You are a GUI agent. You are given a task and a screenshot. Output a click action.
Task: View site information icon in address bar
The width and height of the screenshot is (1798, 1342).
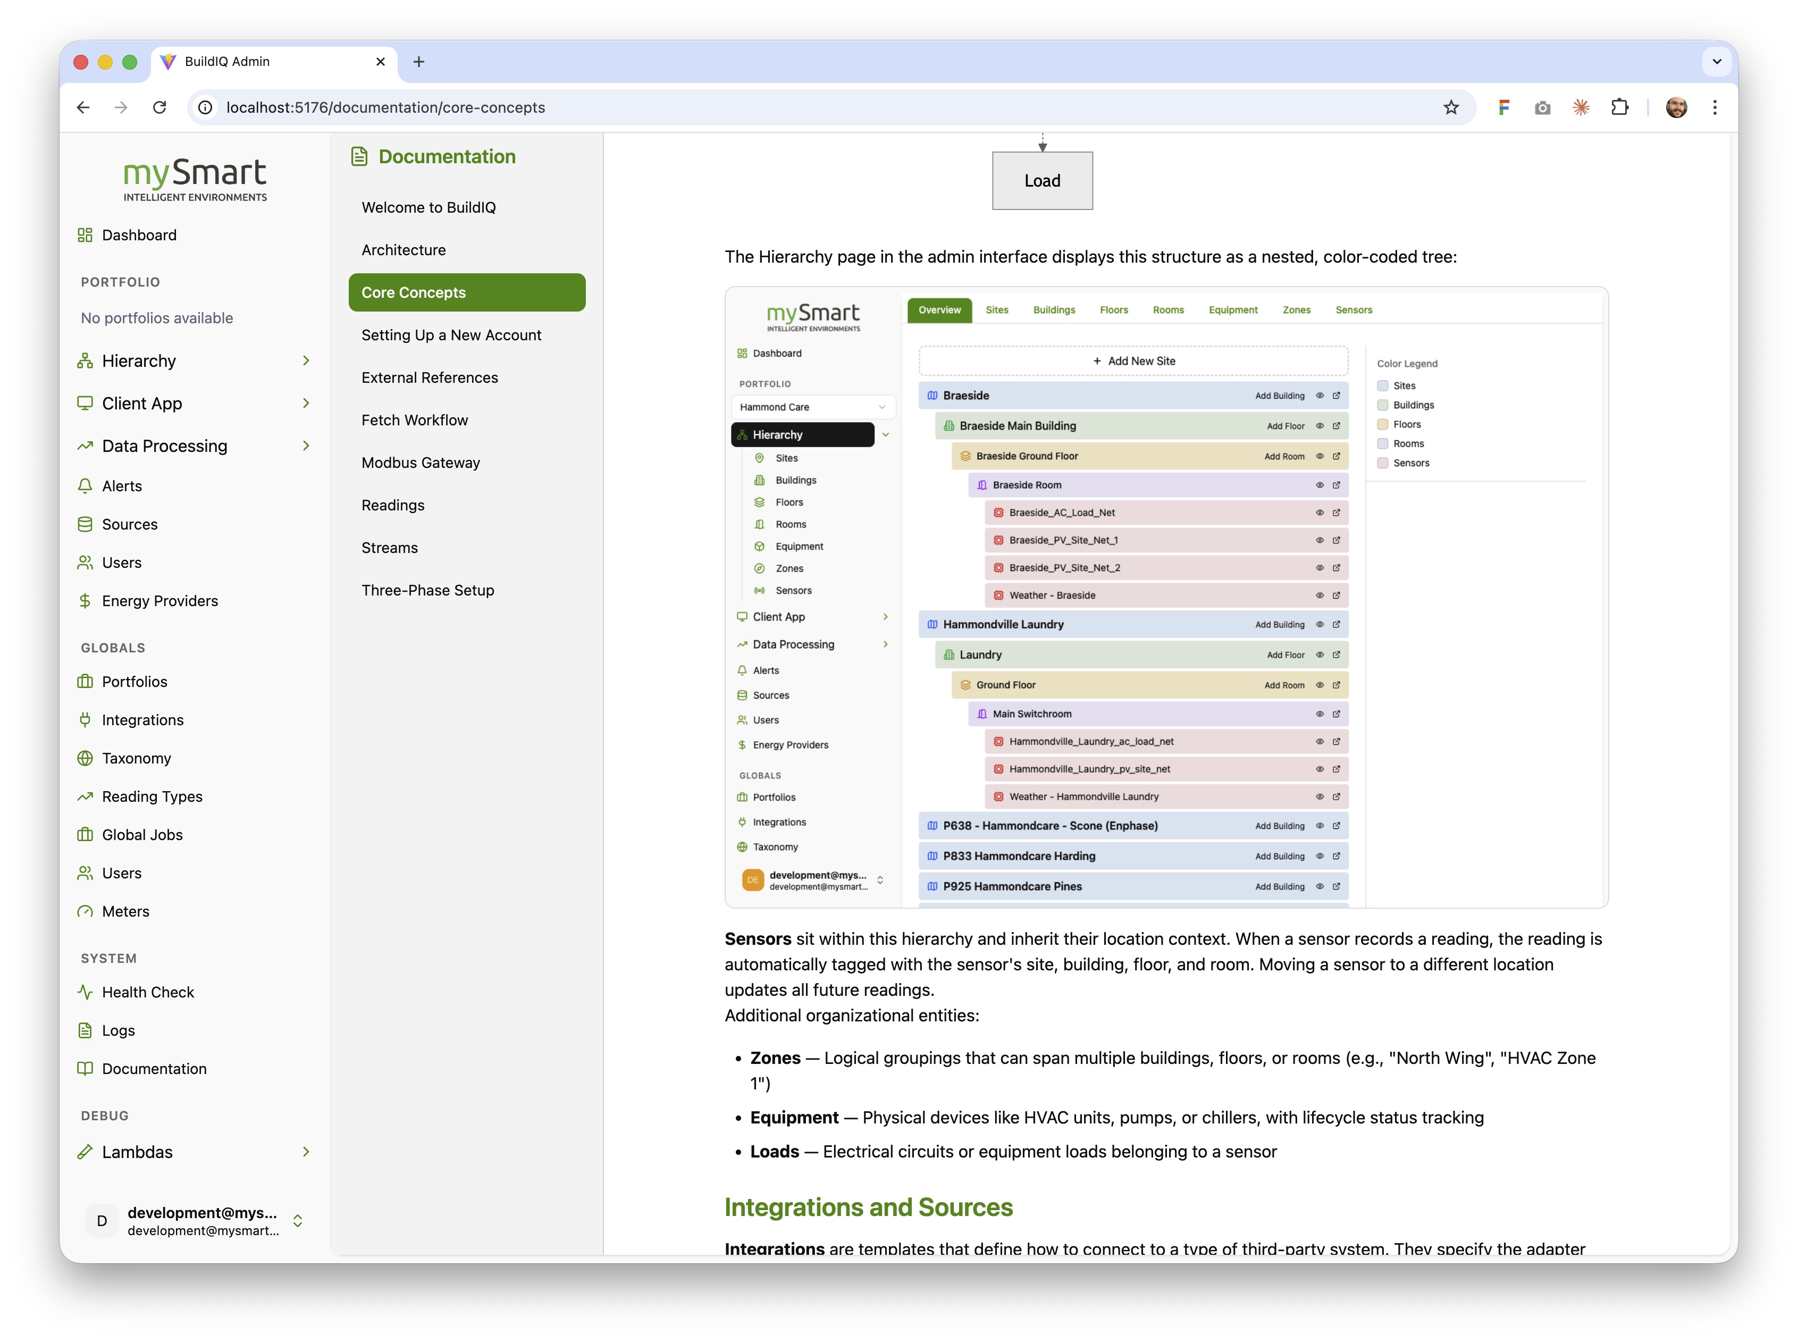click(x=206, y=107)
